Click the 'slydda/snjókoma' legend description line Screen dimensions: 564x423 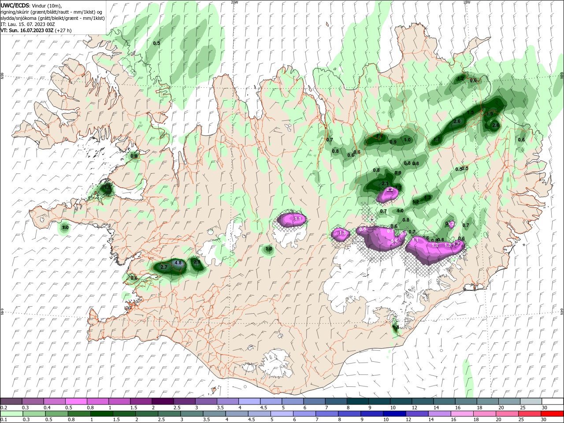53,18
